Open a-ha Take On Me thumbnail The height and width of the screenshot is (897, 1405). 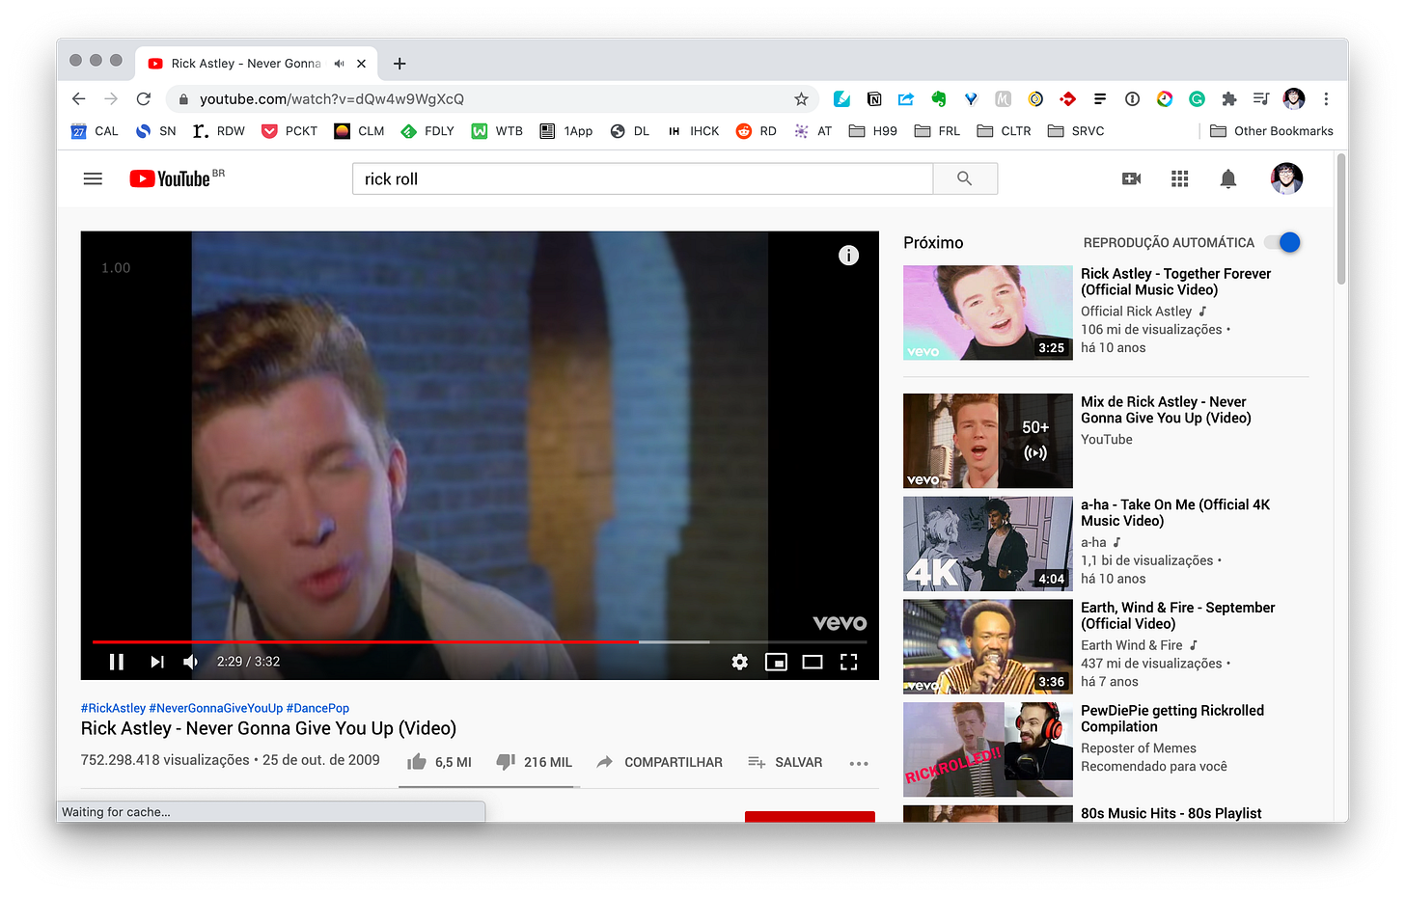pos(987,544)
